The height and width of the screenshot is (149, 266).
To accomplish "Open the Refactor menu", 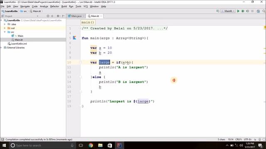I will 54,7.
